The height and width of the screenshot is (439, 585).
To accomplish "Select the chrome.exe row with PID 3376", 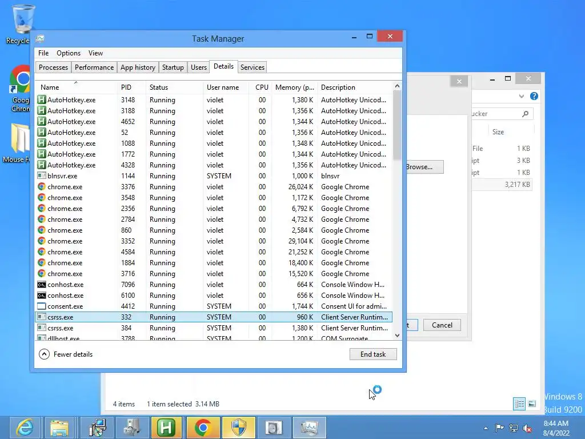I will point(214,187).
